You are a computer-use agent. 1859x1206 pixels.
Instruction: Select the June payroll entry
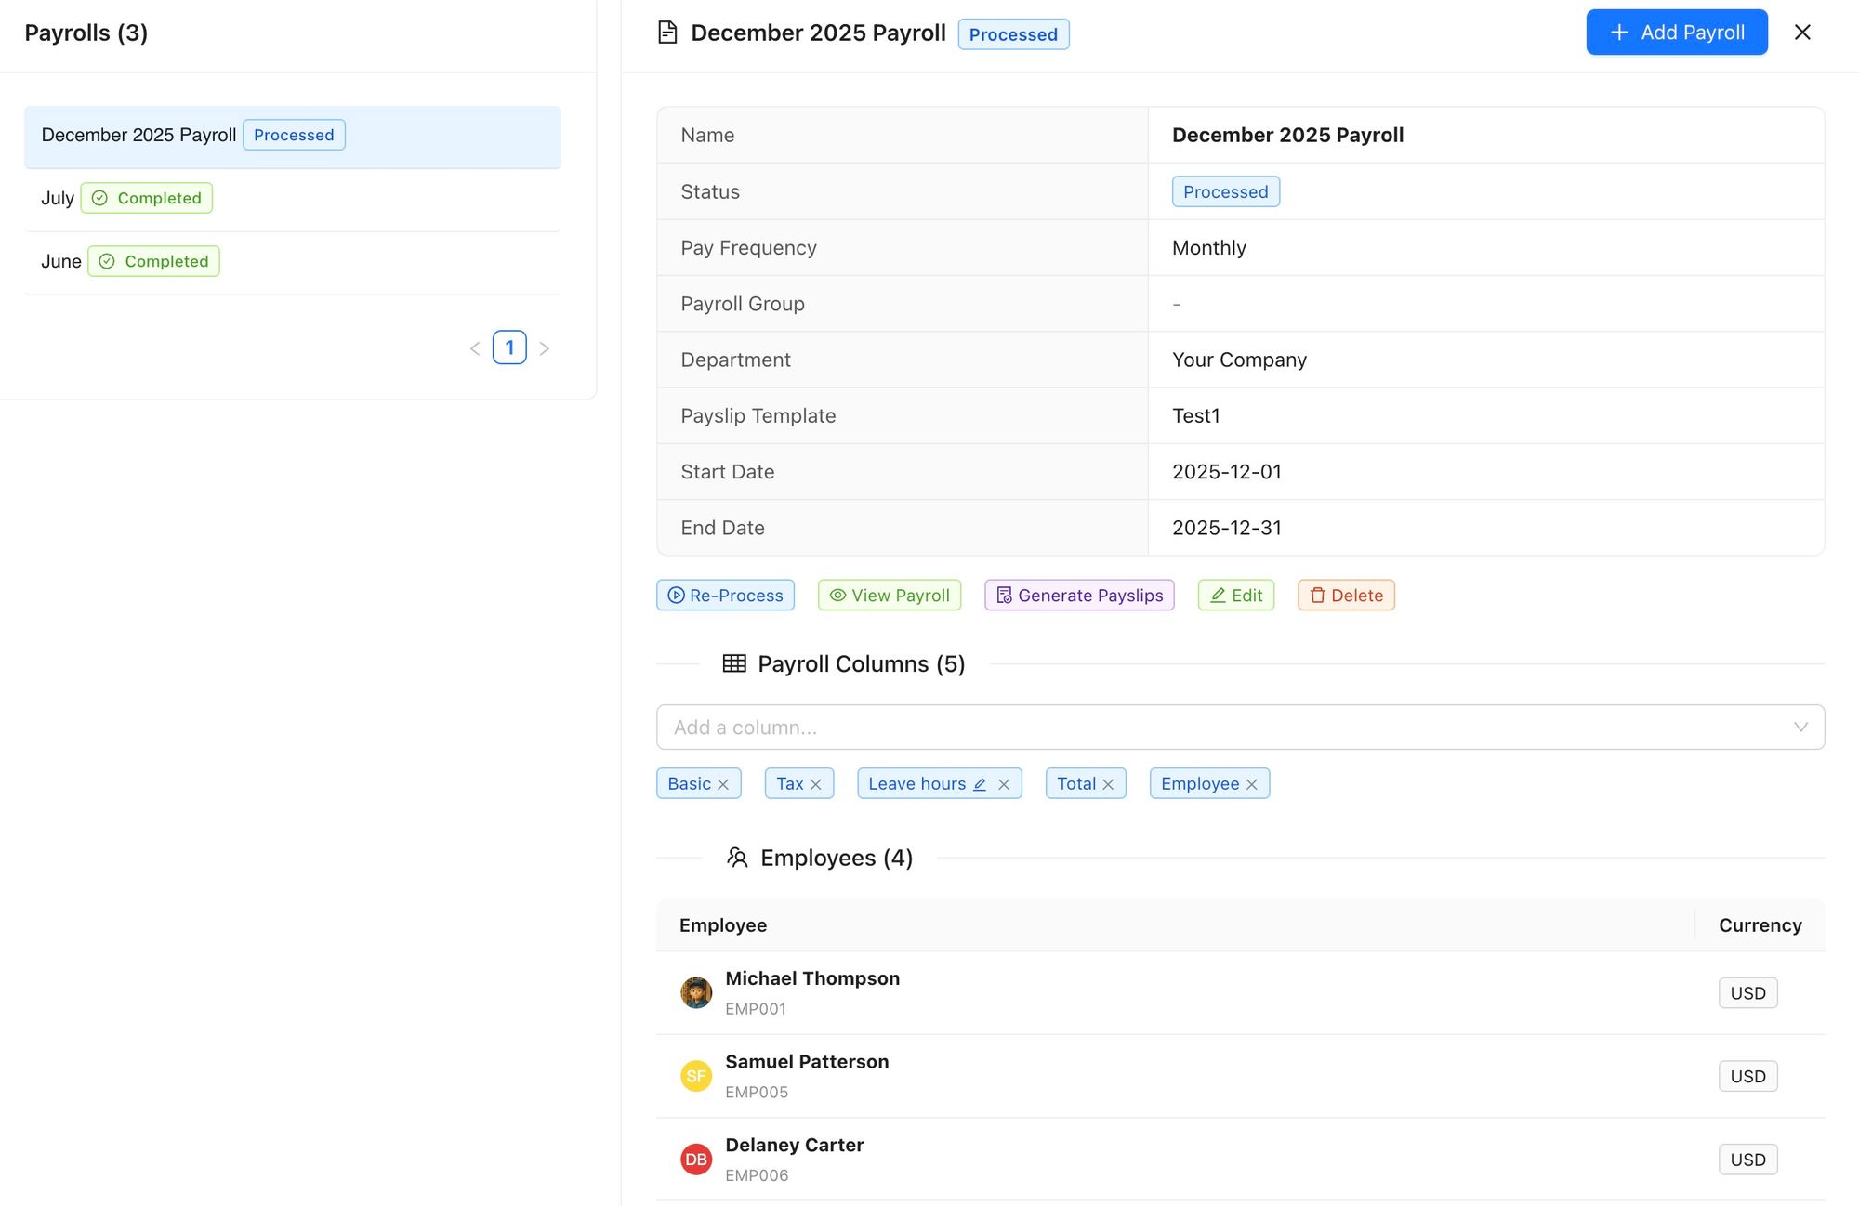pos(61,261)
